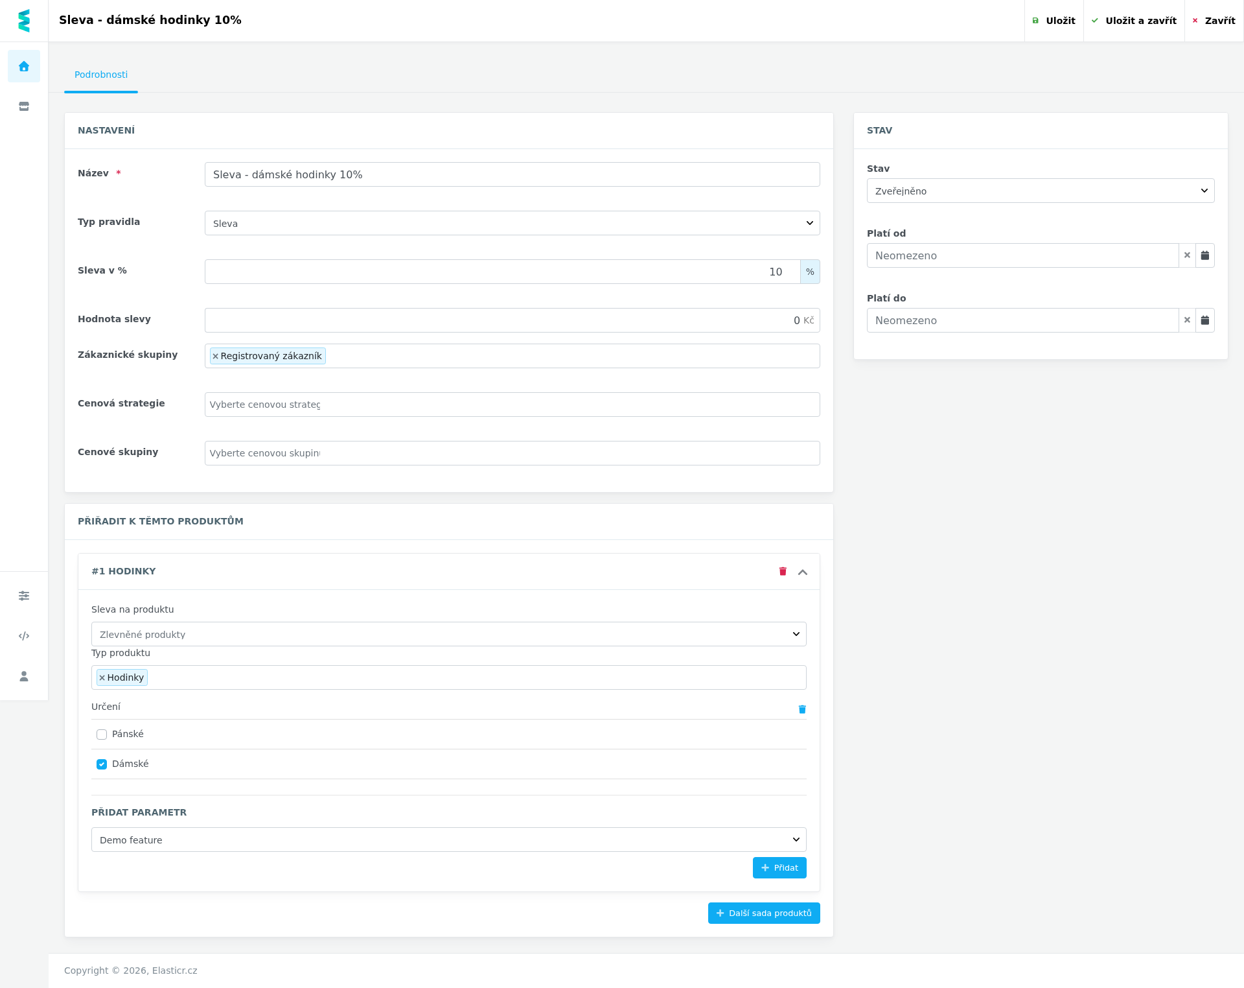1244x988 pixels.
Task: Remove the Registrovaný zákazník tag
Action: [x=215, y=356]
